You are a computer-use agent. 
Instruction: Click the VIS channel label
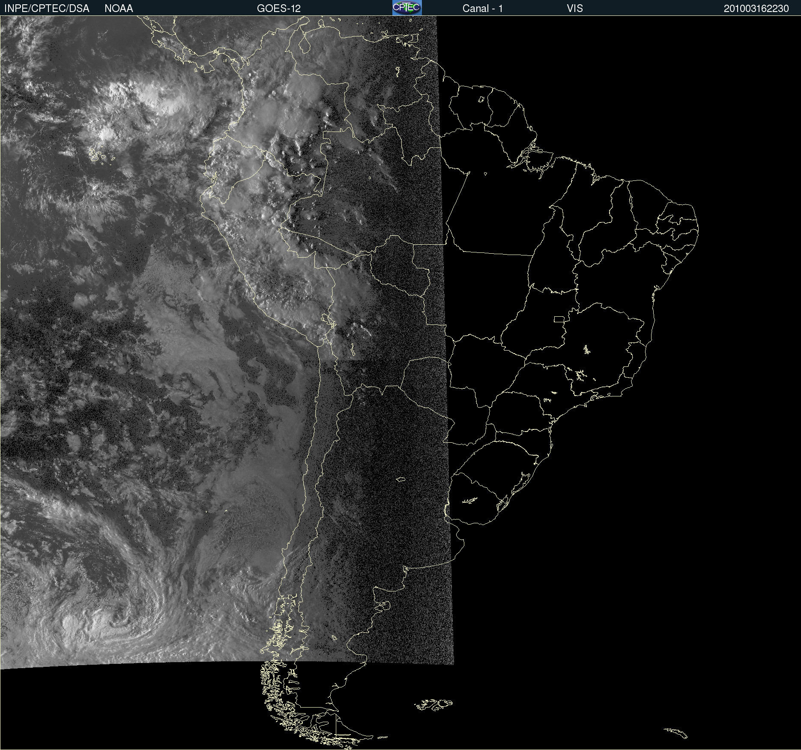575,9
